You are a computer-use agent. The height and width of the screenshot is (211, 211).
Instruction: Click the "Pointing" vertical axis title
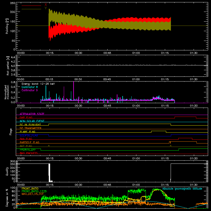[x=7, y=26]
